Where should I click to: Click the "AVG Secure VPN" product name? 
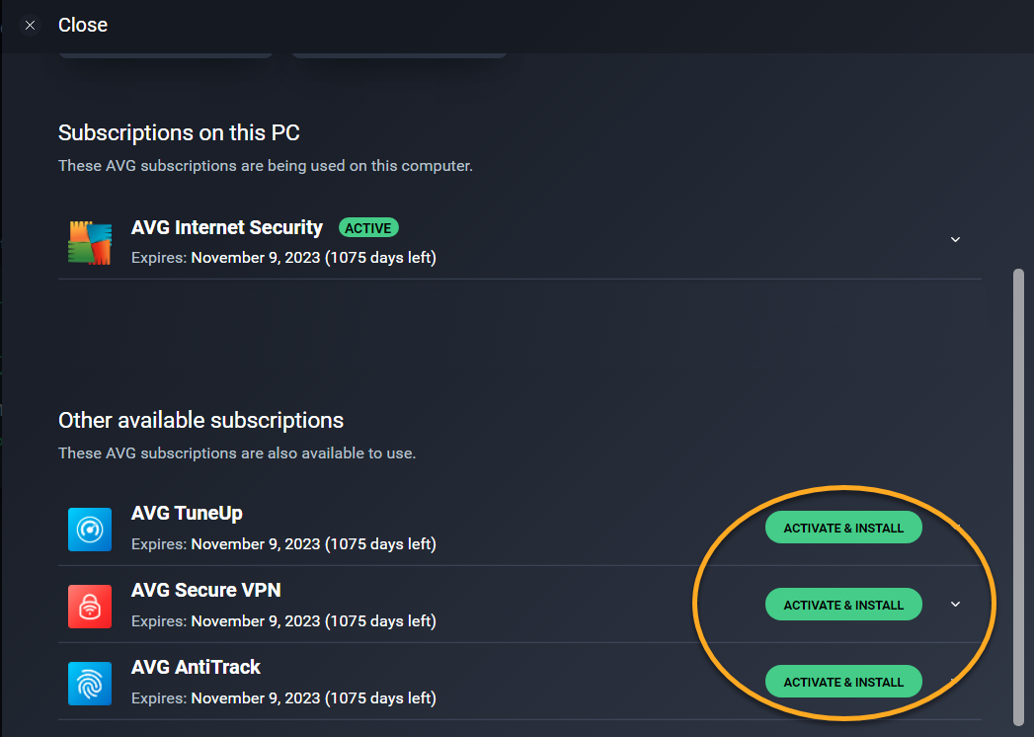click(205, 590)
